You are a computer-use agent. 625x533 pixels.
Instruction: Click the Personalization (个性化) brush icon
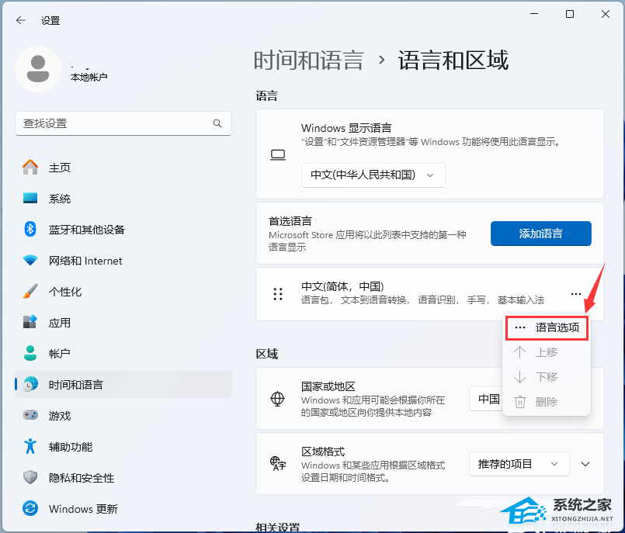tap(30, 291)
